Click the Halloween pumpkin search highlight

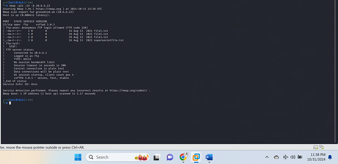pyautogui.click(x=141, y=157)
